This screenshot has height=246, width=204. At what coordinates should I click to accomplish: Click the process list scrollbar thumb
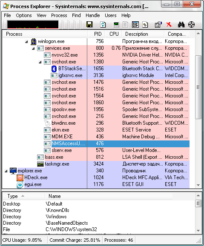pyautogui.click(x=198, y=87)
